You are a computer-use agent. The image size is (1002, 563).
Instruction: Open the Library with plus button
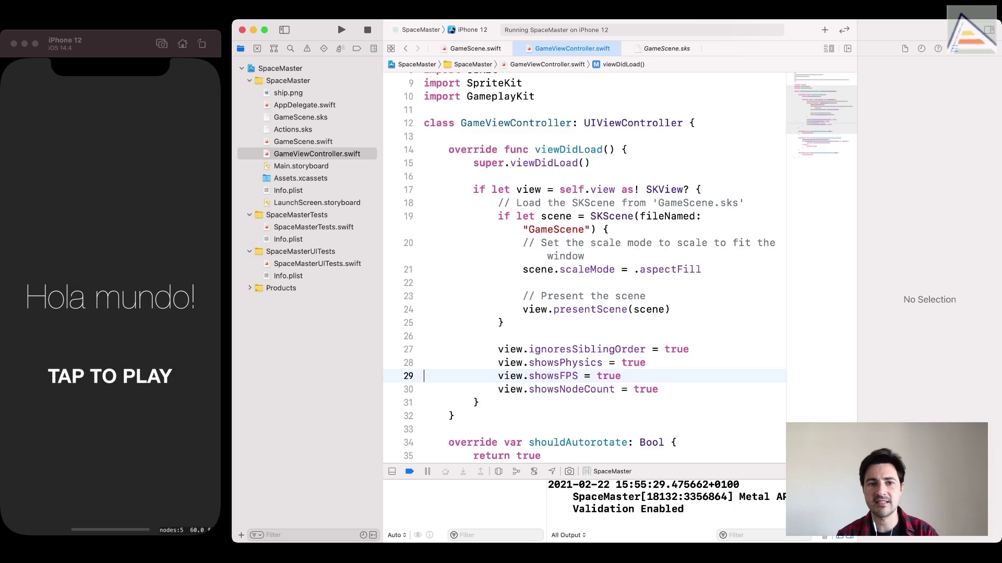tap(825, 30)
